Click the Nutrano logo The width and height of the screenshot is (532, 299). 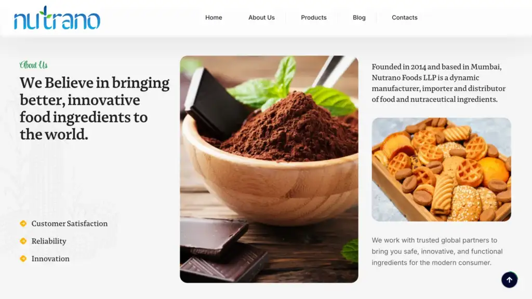click(57, 18)
